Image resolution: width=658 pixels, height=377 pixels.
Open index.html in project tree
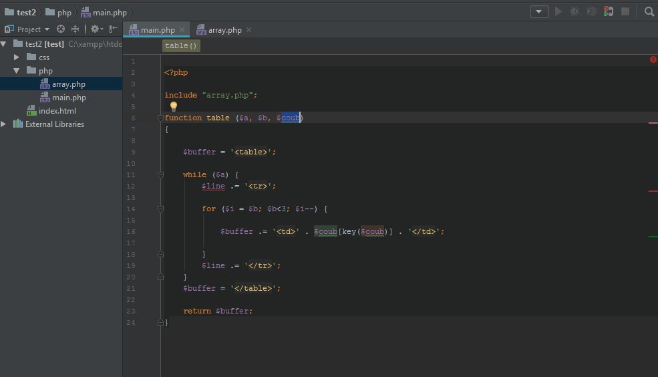pyautogui.click(x=57, y=111)
